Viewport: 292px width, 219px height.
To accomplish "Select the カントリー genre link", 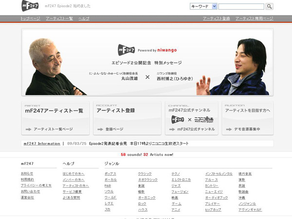I will [212, 186].
